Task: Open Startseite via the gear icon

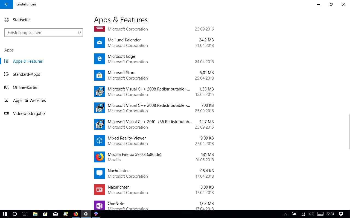Action: 7,20
